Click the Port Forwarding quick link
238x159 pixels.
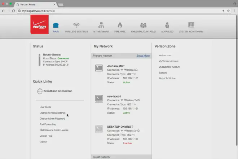[x=48, y=124]
